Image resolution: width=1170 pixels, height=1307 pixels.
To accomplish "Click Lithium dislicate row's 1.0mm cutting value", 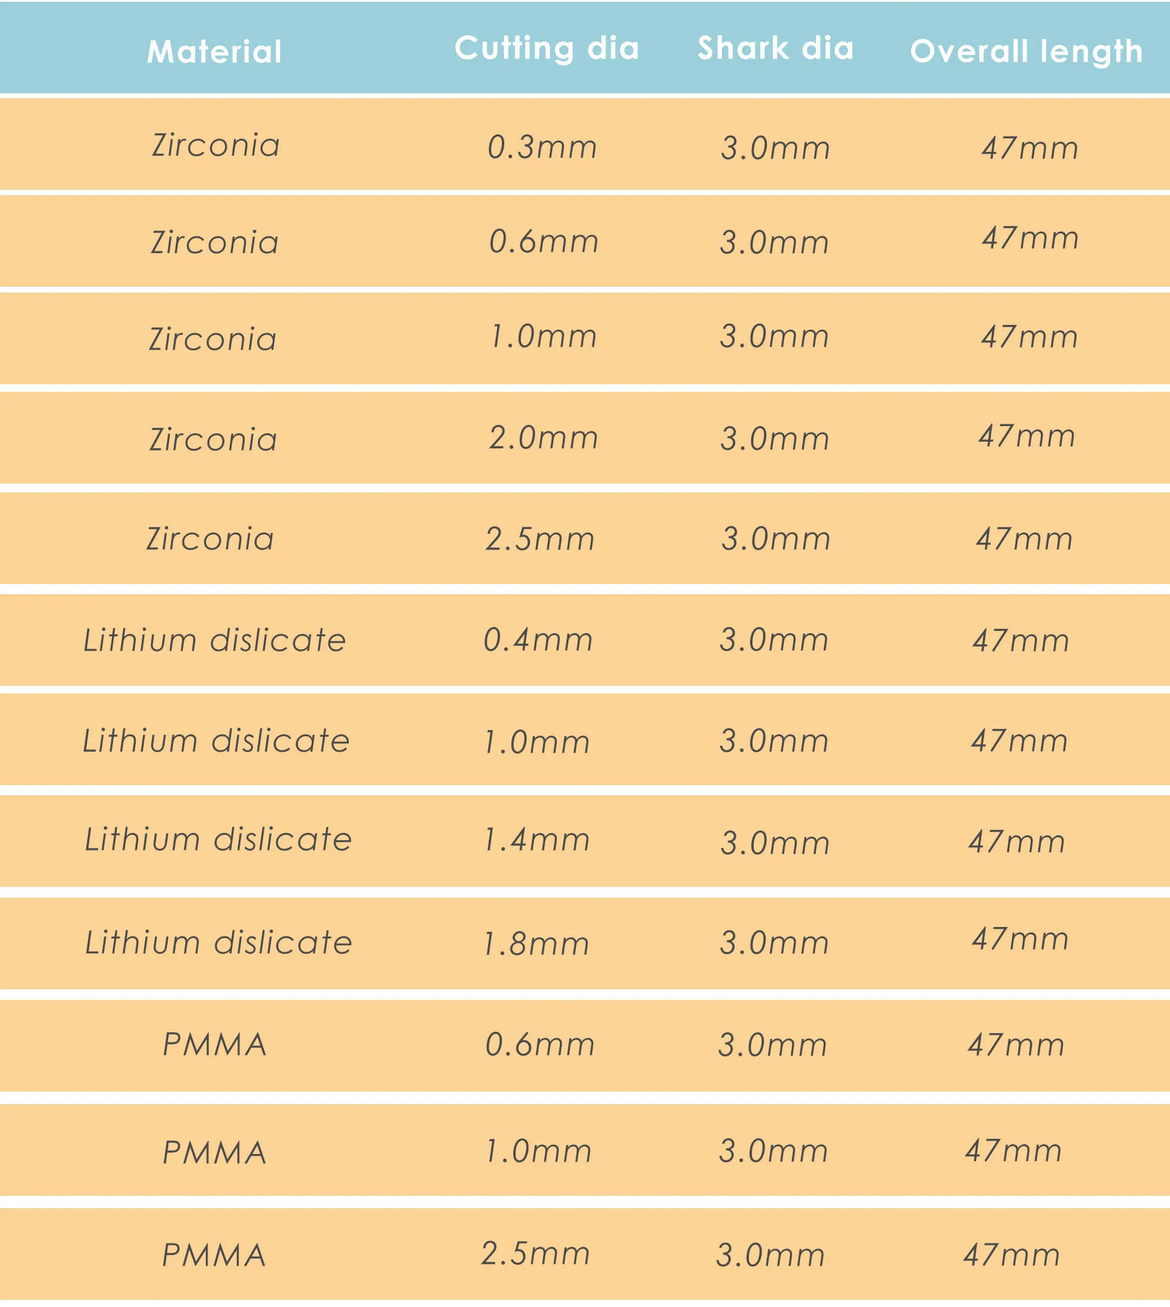I will 536,741.
